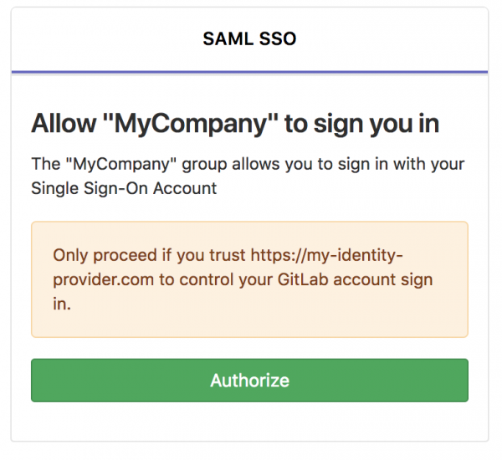Click the green Authorize button

click(249, 381)
